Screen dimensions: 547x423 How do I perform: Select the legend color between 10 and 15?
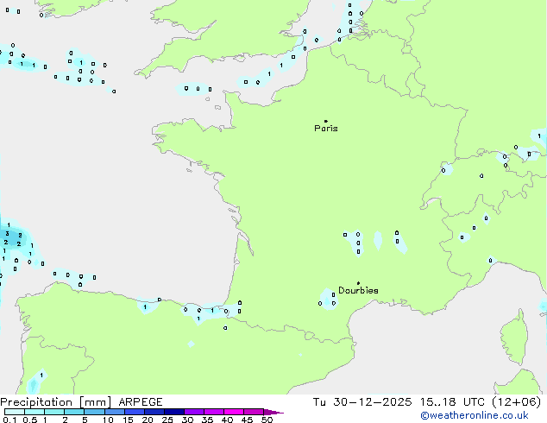click(x=116, y=413)
